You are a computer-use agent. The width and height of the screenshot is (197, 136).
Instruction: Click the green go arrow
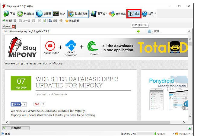138,31
